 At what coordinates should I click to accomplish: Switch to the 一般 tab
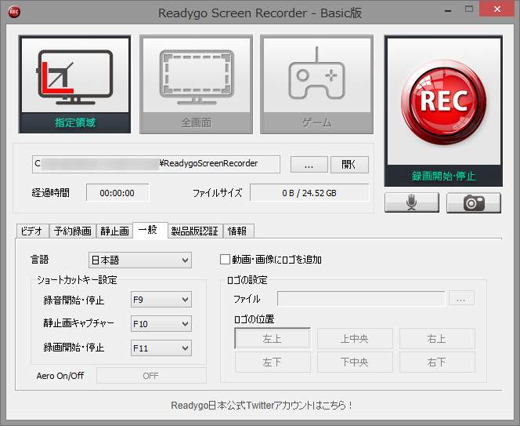coord(150,230)
